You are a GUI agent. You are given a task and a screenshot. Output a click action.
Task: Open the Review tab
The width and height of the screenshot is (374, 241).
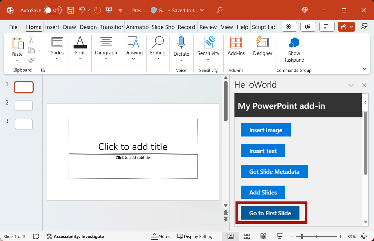coord(208,27)
